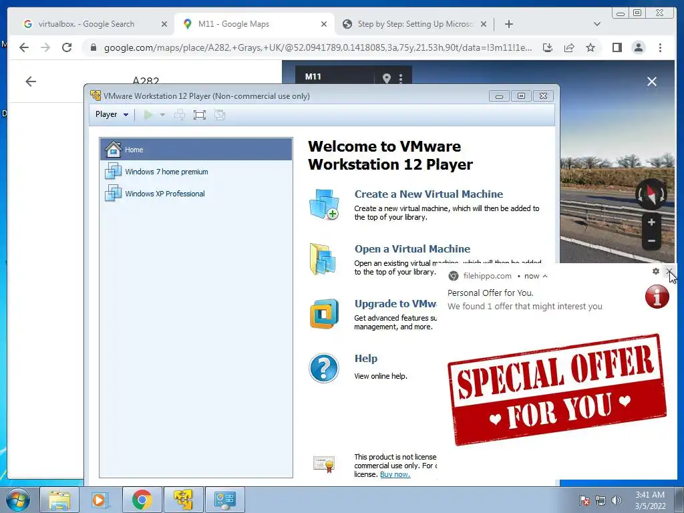
Task: Go forward in Chrome browser
Action: pyautogui.click(x=45, y=47)
